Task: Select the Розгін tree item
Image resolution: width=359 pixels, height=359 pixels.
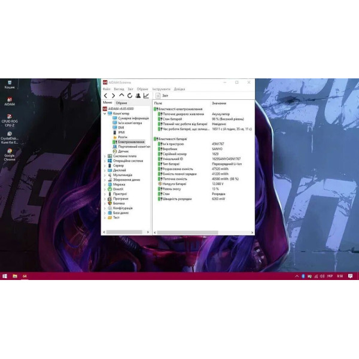Action: click(120, 137)
